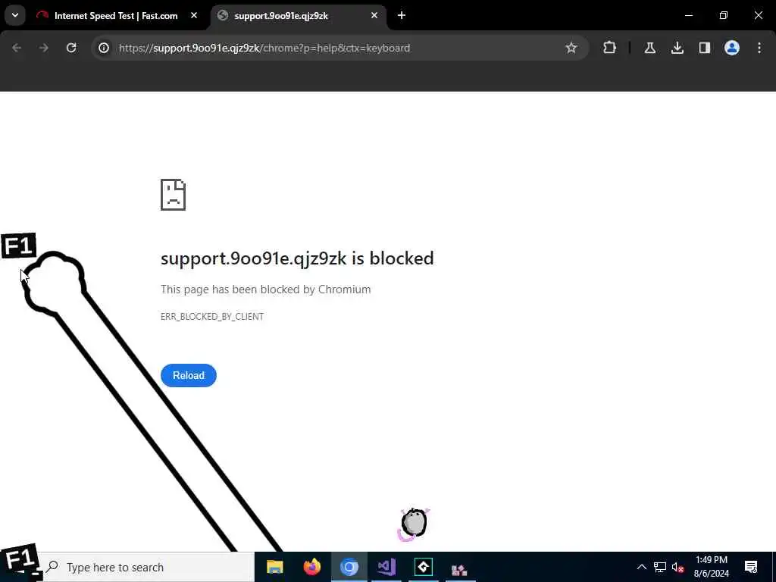Show hidden system tray icons
The image size is (776, 582).
(x=641, y=567)
